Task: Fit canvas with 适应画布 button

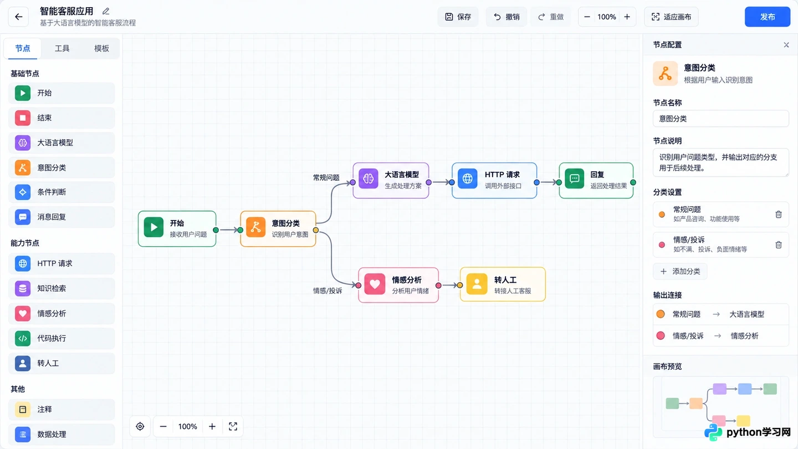Action: [671, 17]
